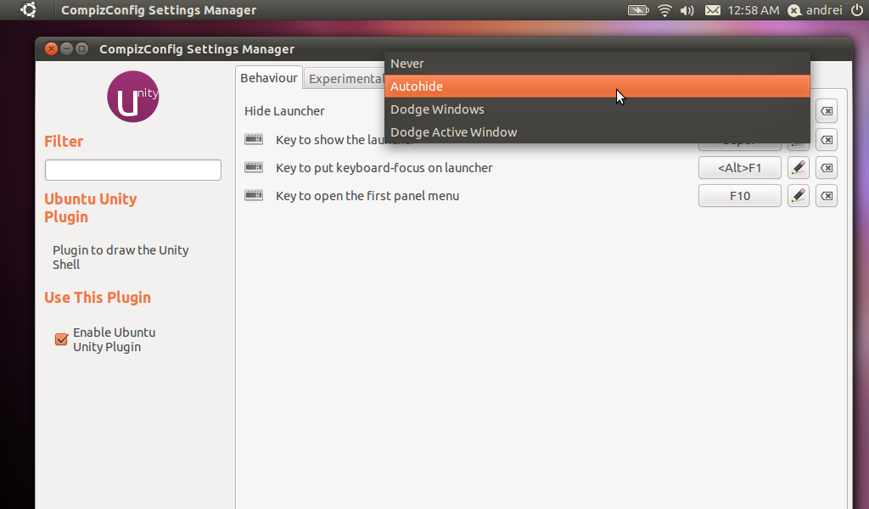Click 'Key to open the first panel menu' text

pos(367,196)
